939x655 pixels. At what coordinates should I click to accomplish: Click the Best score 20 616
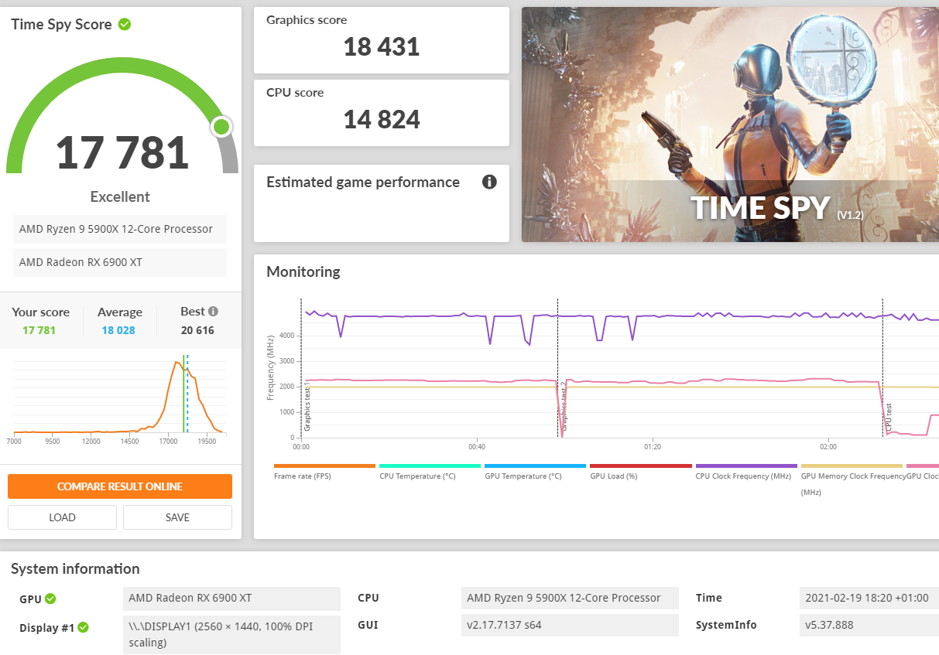pyautogui.click(x=198, y=330)
